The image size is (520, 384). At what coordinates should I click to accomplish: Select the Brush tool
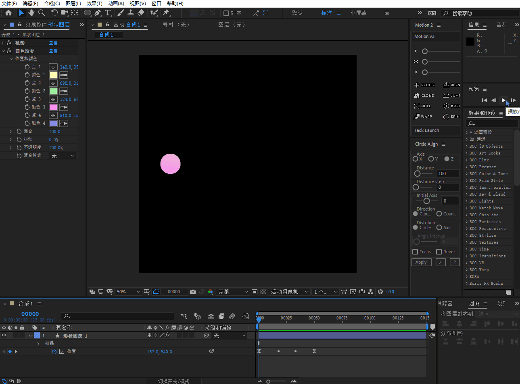120,13
